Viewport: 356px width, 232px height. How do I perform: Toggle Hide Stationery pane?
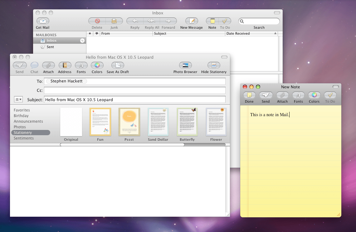pos(214,66)
